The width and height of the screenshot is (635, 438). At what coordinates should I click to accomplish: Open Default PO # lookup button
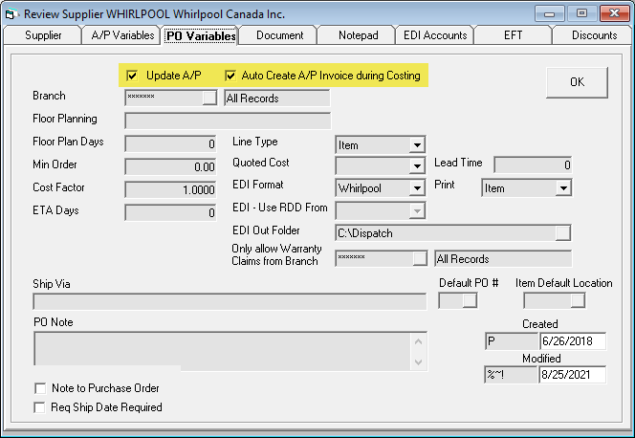tap(470, 301)
